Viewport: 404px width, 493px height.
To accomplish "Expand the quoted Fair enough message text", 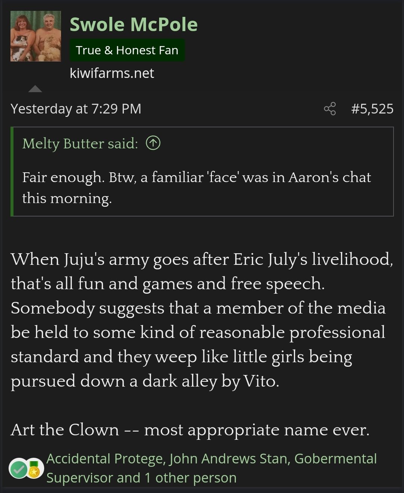I will [x=197, y=187].
